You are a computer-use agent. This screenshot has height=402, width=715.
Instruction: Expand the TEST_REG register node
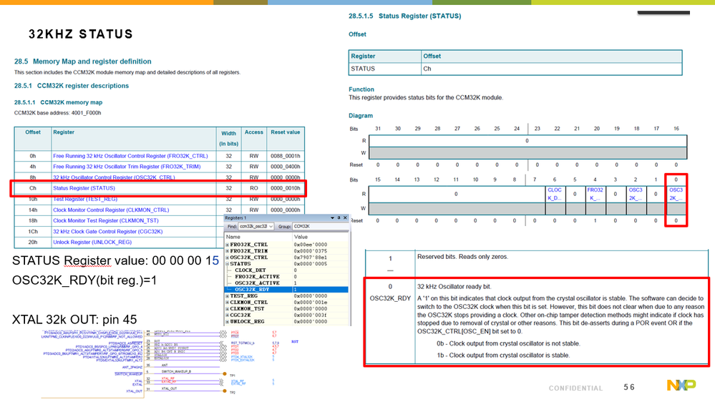tap(228, 296)
